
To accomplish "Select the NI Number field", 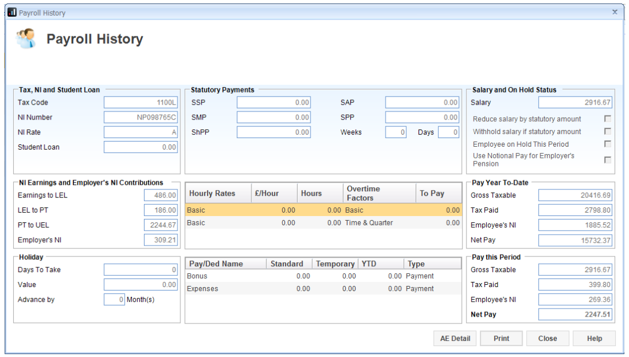I will [141, 118].
